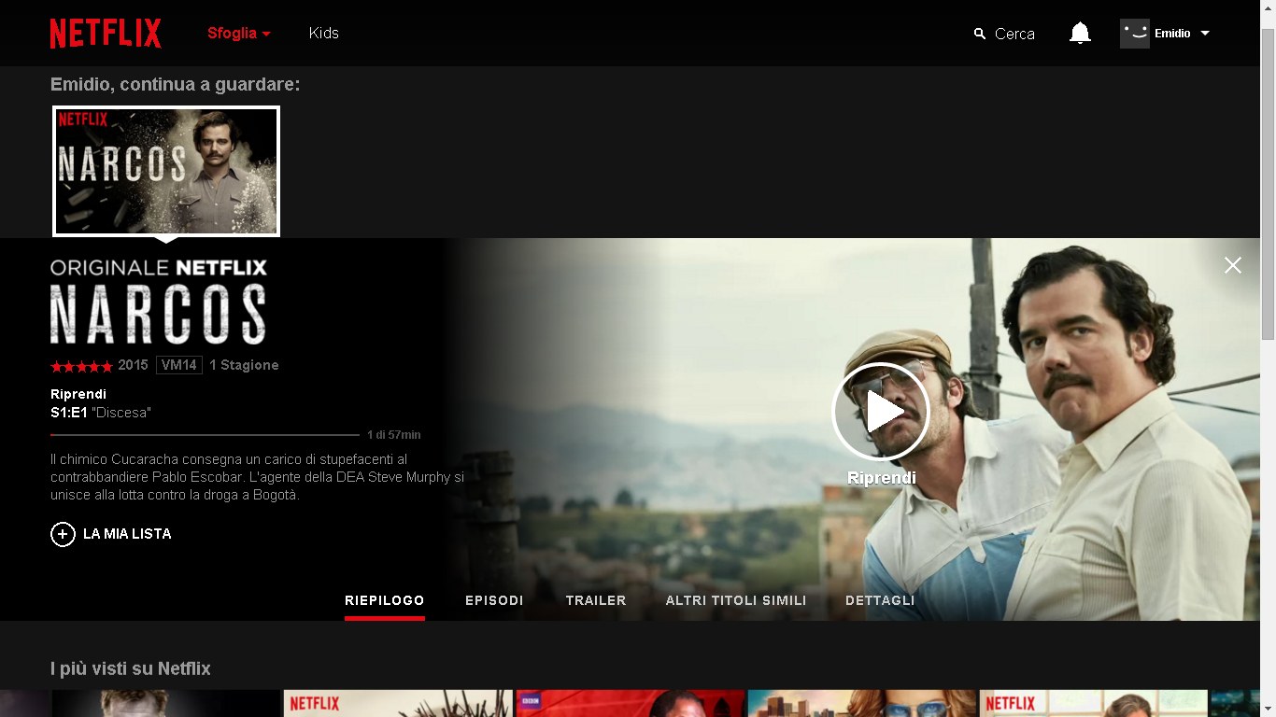
Task: Open the Sfoglia browse dropdown
Action: pos(239,33)
